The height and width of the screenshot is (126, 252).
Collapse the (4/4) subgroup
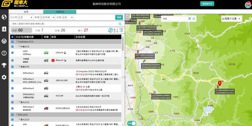(19, 67)
